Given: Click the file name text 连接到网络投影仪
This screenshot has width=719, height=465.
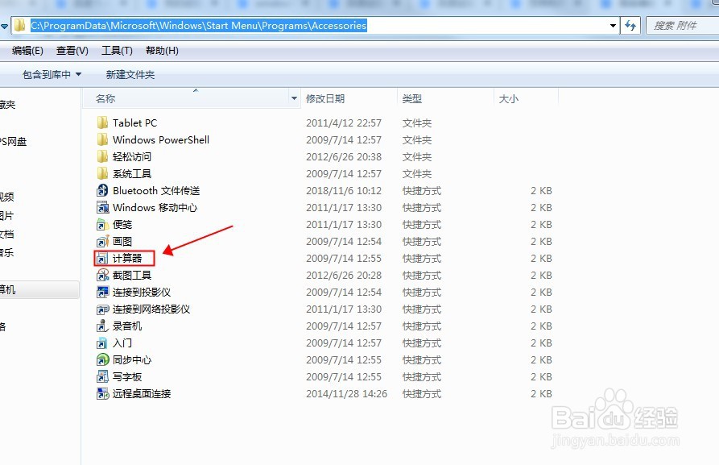Looking at the screenshot, I should point(151,309).
